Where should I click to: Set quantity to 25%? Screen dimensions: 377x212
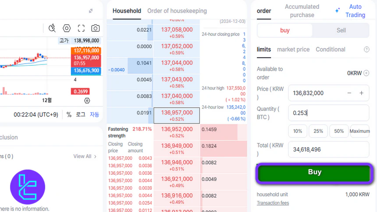pos(318,131)
